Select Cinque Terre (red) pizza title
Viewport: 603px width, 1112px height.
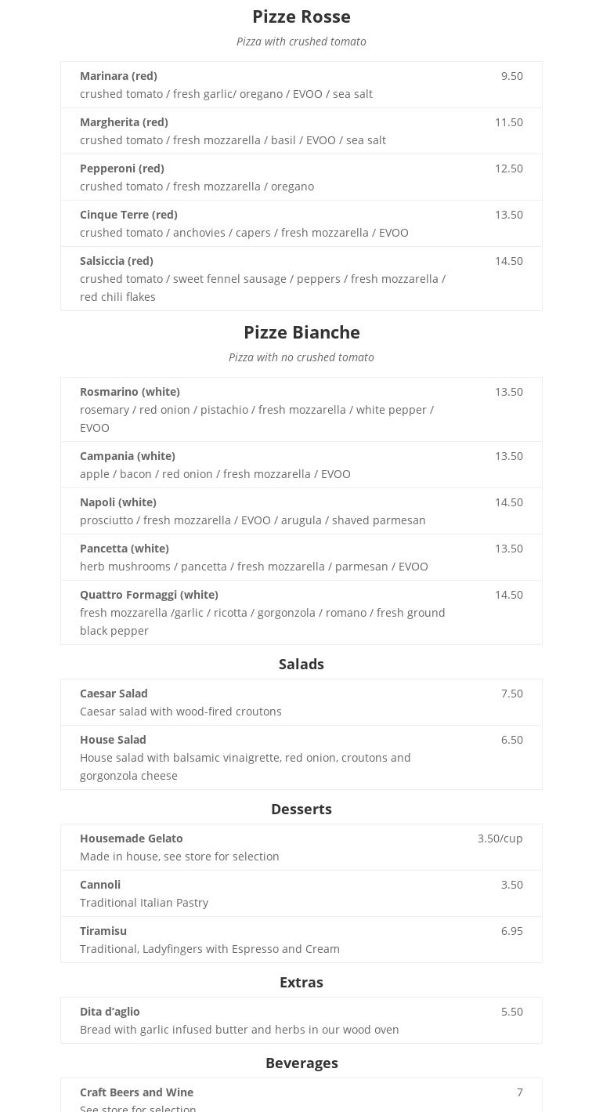click(x=128, y=215)
